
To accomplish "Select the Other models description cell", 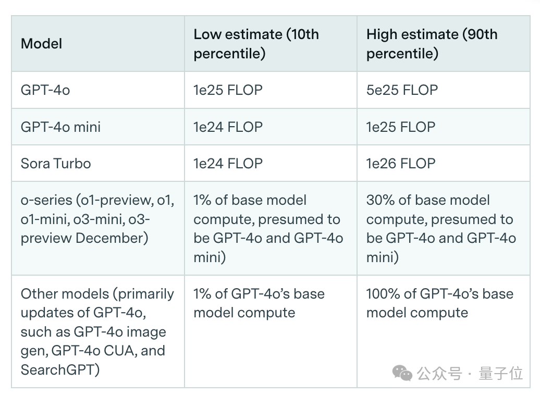I will point(97,331).
